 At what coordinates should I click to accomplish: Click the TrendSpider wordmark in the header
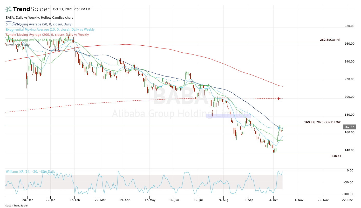(31, 9)
